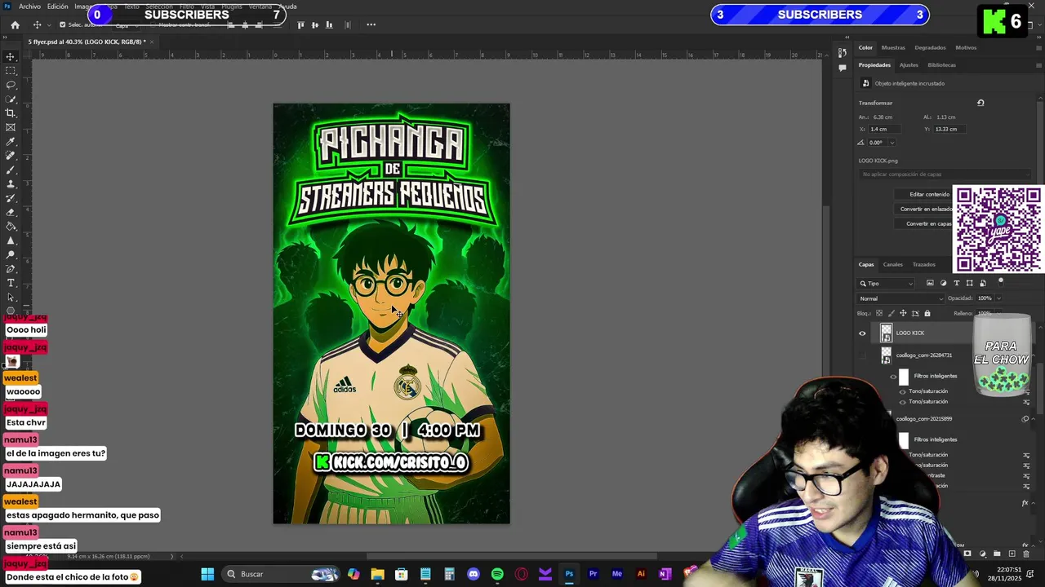This screenshot has width=1045, height=587.
Task: Open the History panel icon
Action: (843, 54)
